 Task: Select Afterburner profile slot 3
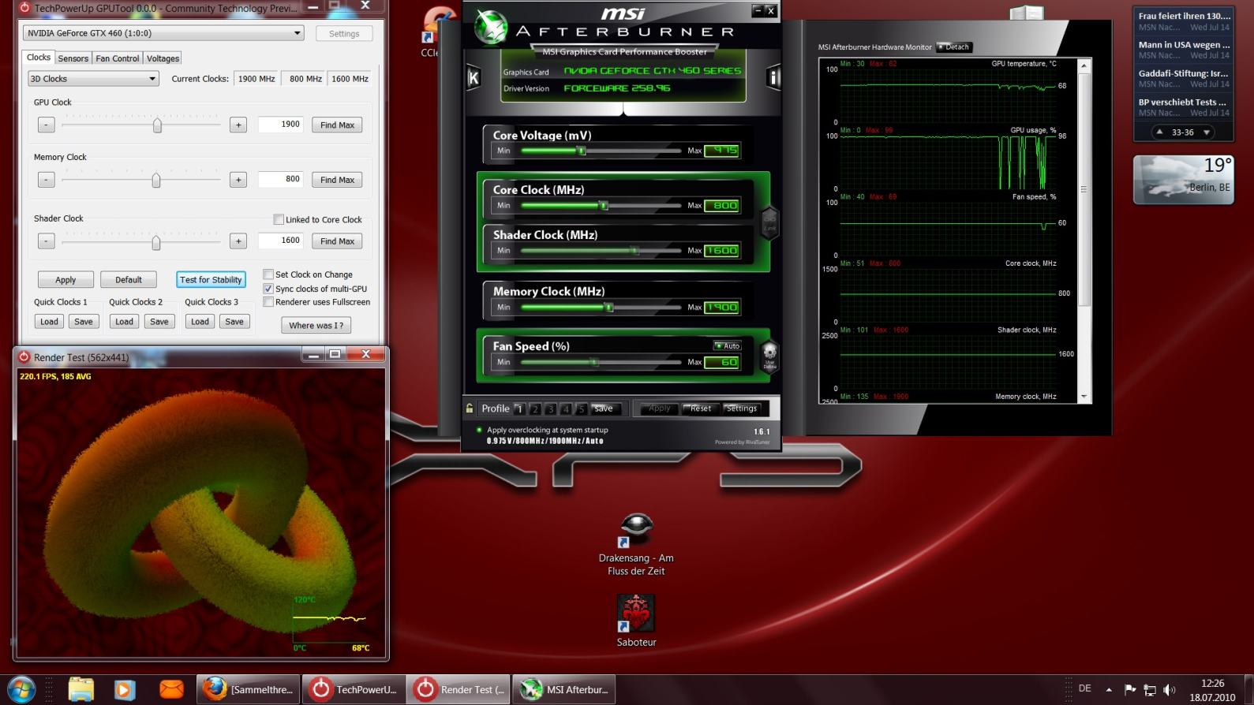551,408
